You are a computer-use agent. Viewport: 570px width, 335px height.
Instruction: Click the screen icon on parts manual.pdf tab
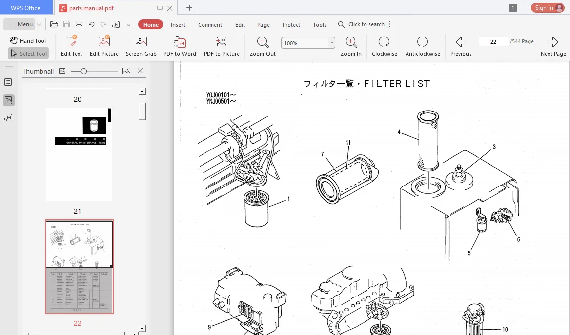point(160,8)
